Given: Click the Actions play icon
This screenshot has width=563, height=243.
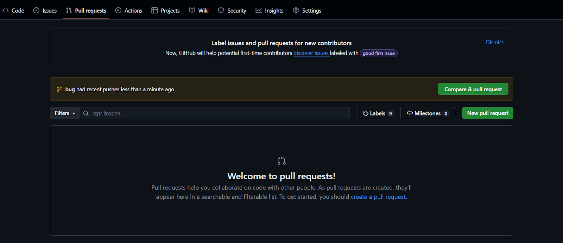Looking at the screenshot, I should (x=118, y=11).
